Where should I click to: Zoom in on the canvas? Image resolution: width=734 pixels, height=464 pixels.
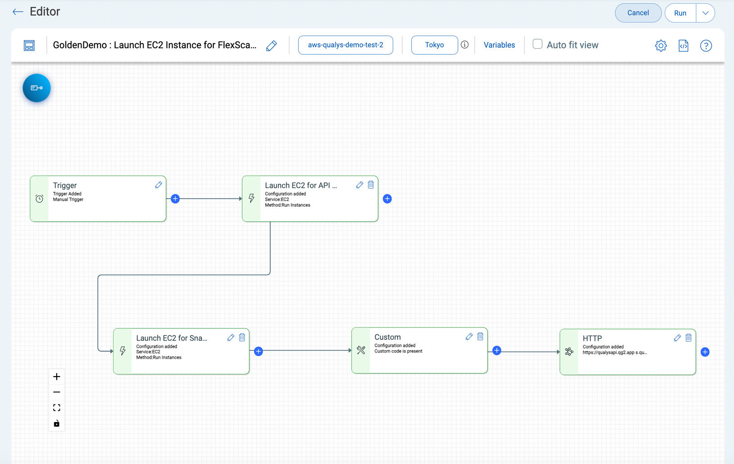tap(57, 377)
